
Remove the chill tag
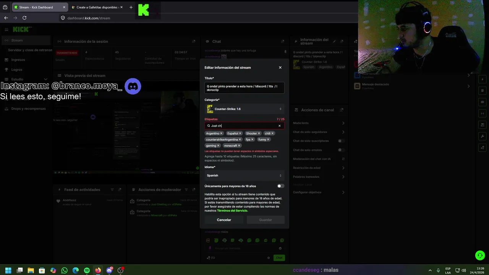click(x=272, y=133)
